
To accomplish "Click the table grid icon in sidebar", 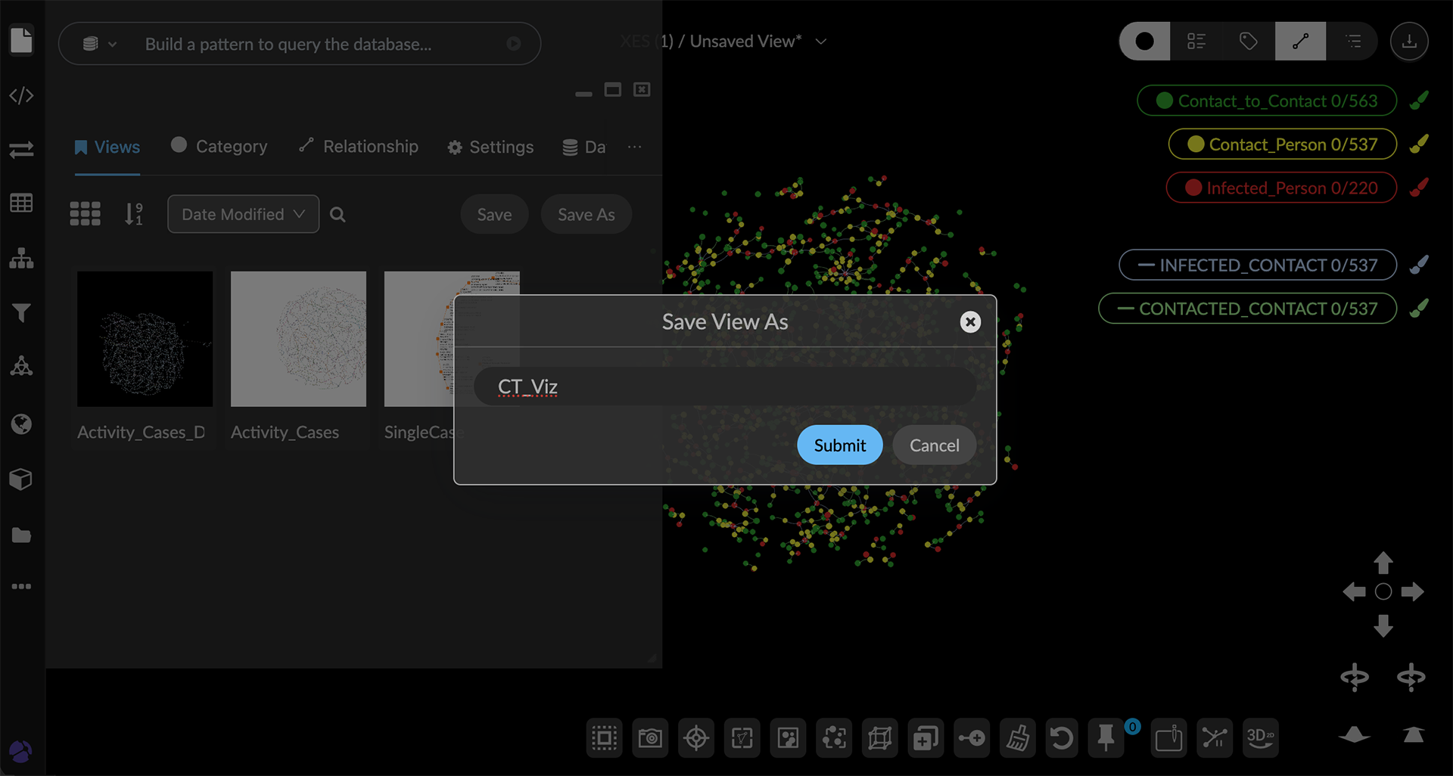I will (x=21, y=203).
